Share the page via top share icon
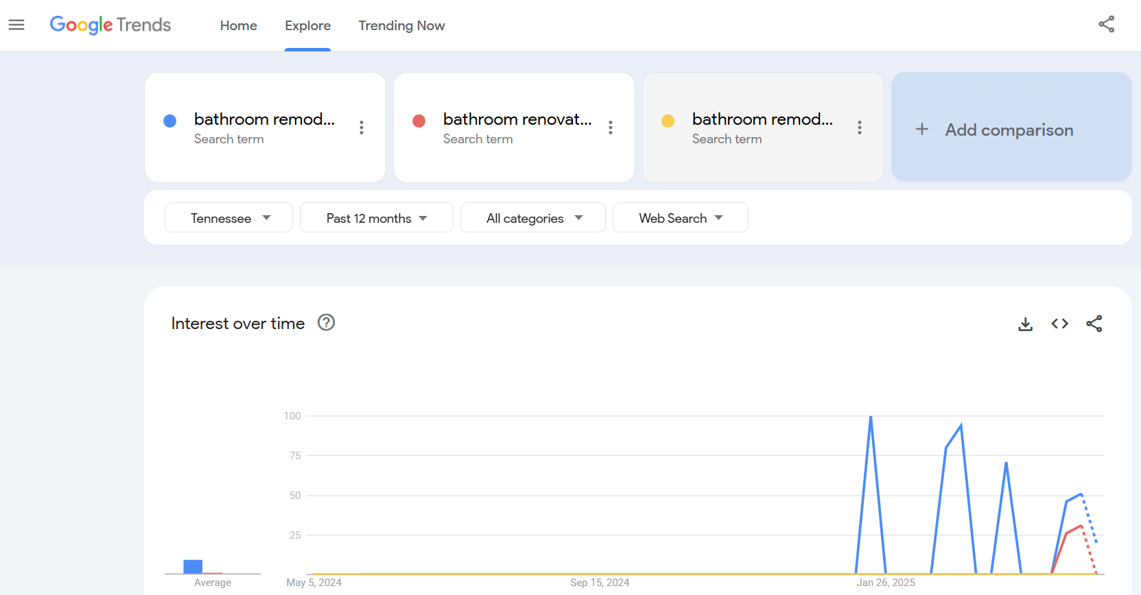 coord(1106,25)
